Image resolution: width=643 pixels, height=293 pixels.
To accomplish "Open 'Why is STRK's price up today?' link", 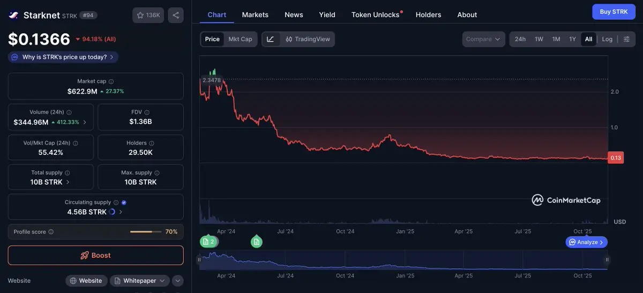I will pyautogui.click(x=63, y=57).
